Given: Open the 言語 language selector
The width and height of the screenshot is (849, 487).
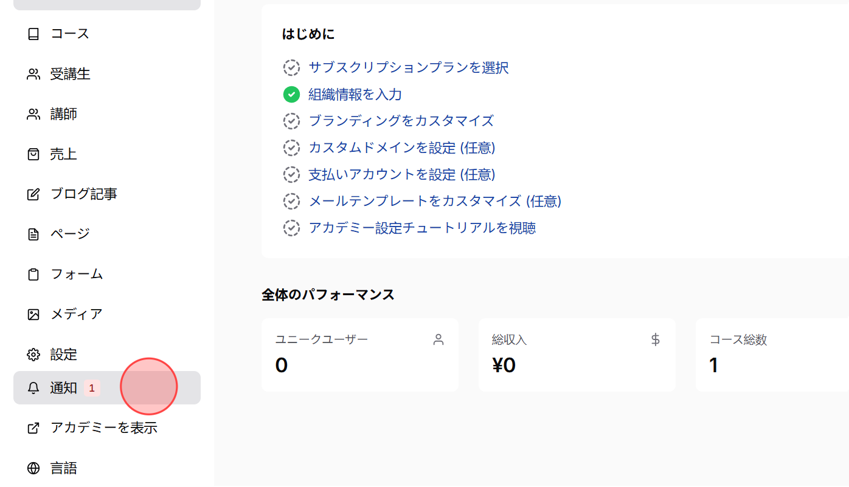Looking at the screenshot, I should click(65, 468).
